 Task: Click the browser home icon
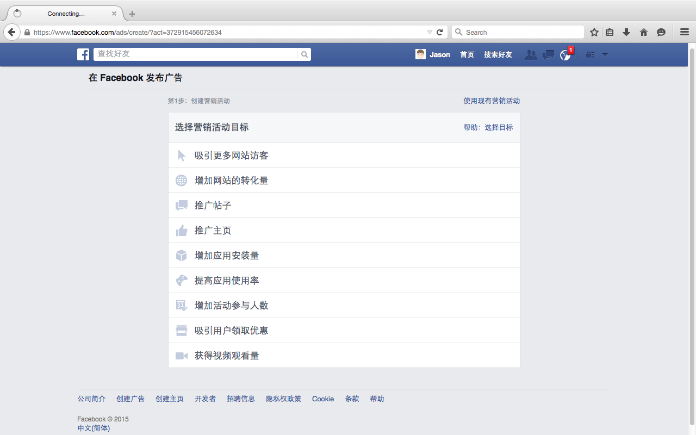pyautogui.click(x=644, y=32)
